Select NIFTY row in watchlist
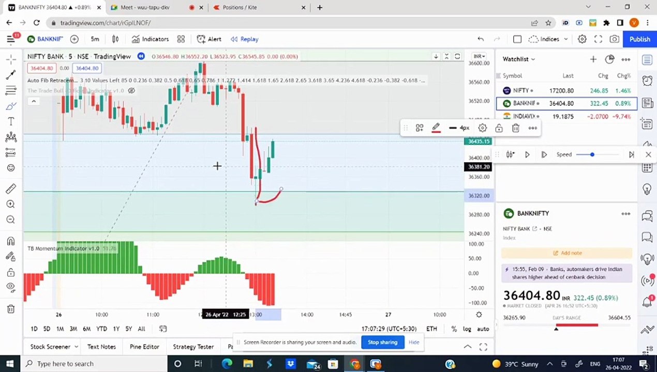 566,90
